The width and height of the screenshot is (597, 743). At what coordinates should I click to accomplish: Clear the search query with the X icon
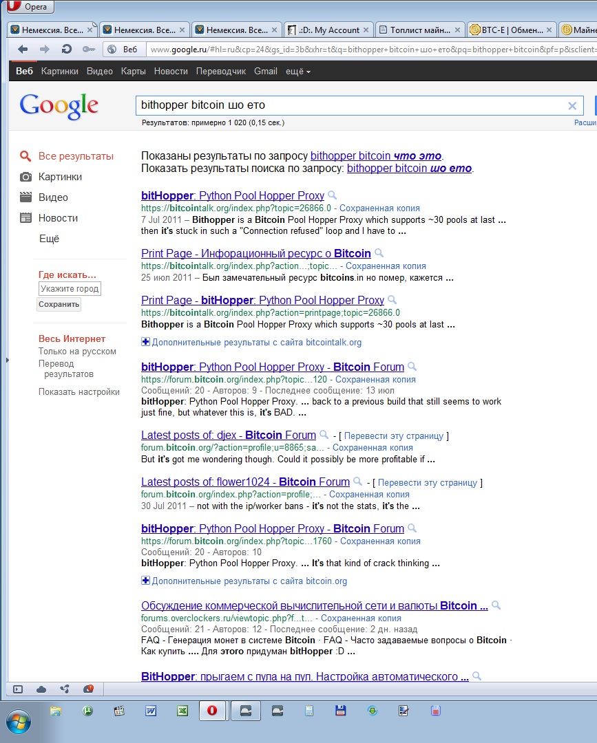pyautogui.click(x=572, y=106)
